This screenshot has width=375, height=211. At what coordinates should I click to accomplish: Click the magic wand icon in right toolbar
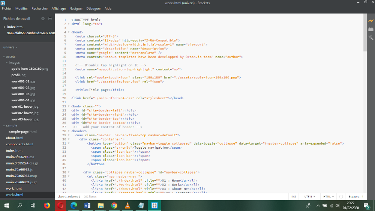click(371, 38)
